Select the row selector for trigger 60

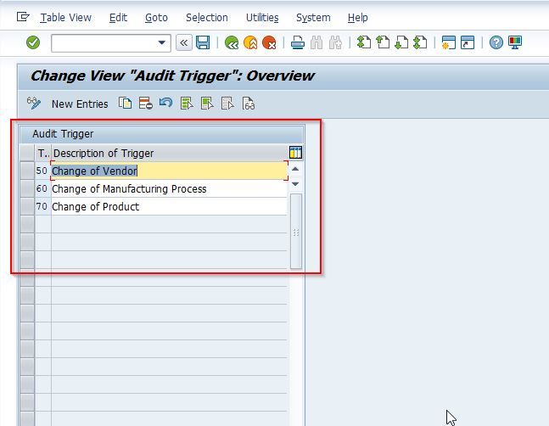tap(27, 188)
